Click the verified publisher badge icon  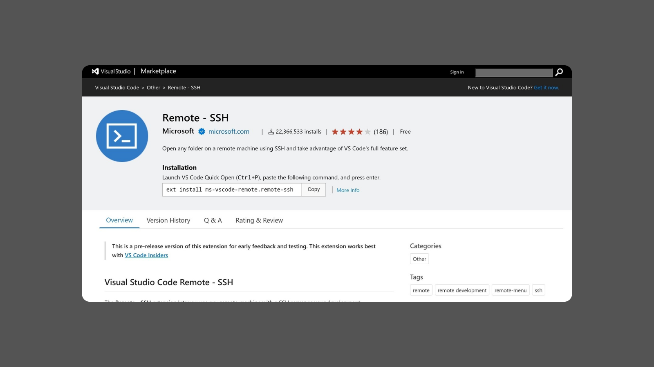202,131
